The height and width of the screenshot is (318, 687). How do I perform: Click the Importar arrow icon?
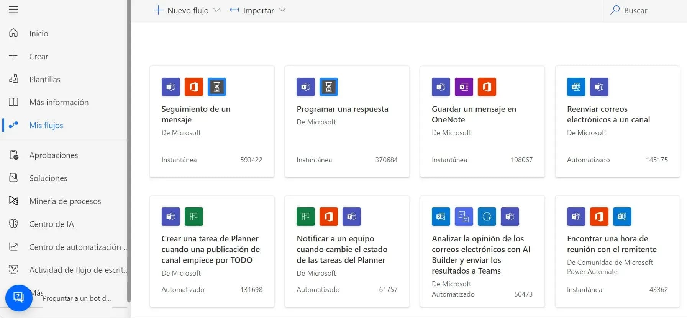[x=234, y=10]
